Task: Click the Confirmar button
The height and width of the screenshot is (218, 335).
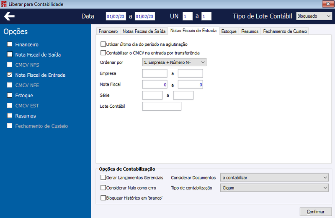Action: pos(316,212)
